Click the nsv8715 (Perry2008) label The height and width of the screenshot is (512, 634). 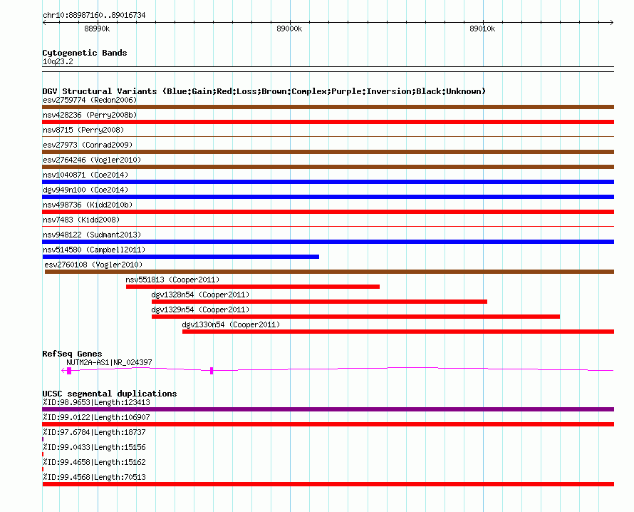coord(83,130)
